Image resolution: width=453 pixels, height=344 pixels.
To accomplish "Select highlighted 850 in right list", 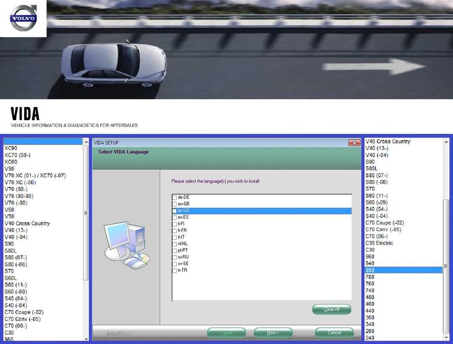I will point(403,270).
